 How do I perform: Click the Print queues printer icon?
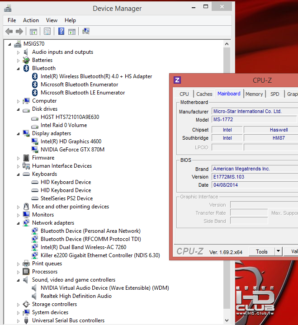[x=26, y=264]
